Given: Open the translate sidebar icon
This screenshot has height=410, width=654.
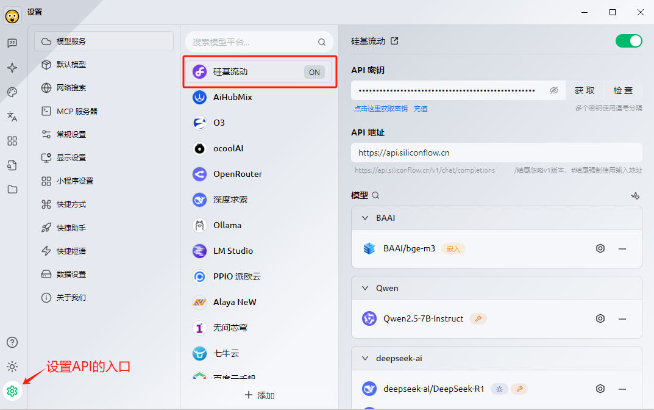Looking at the screenshot, I should (12, 117).
